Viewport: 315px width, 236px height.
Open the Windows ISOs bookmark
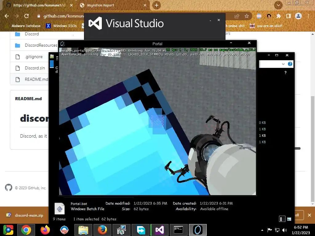tap(61, 26)
